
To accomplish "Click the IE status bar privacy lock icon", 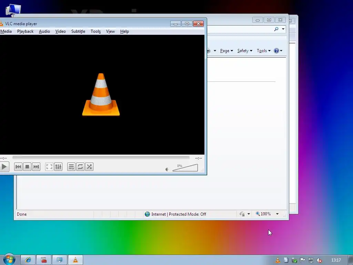I will click(x=242, y=214).
